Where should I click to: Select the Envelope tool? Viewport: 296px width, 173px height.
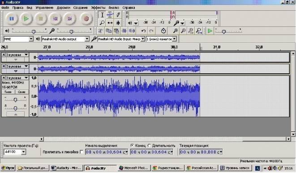(x=110, y=15)
